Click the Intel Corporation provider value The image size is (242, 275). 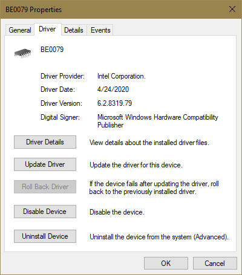(x=122, y=76)
